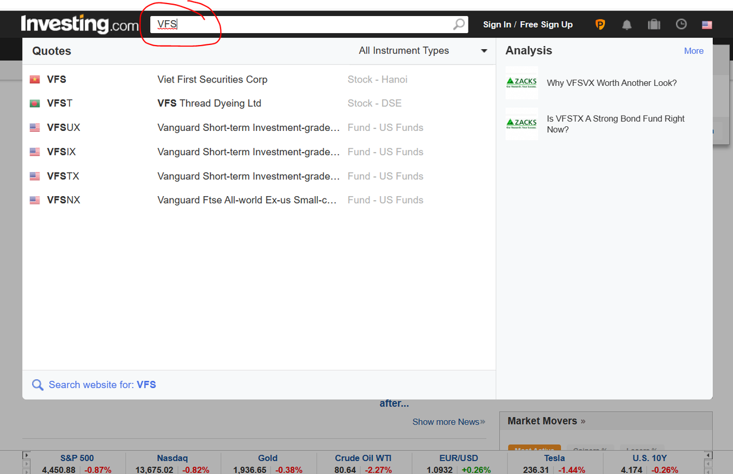The height and width of the screenshot is (474, 733).
Task: Click the Free Sign Up link
Action: pyautogui.click(x=546, y=24)
